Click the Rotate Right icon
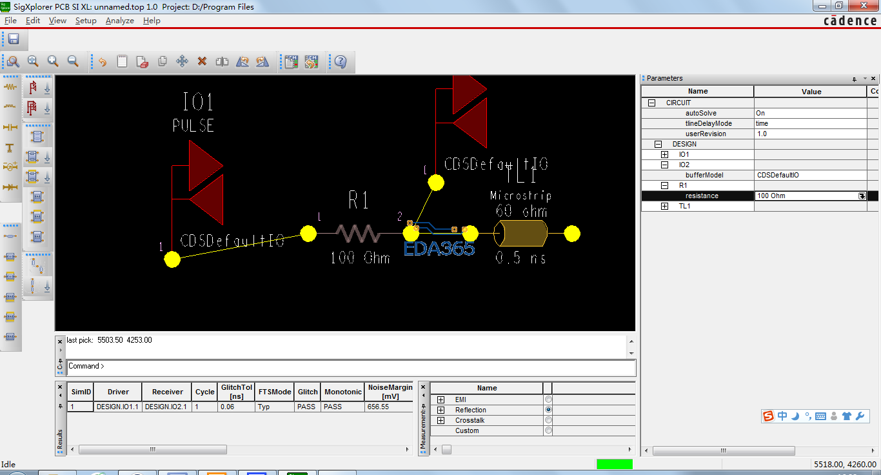The height and width of the screenshot is (475, 881). (262, 62)
